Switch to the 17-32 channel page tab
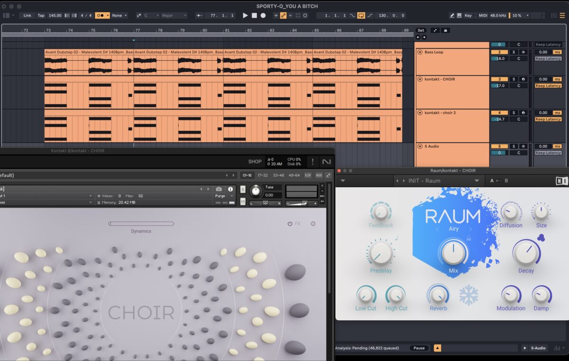Image resolution: width=569 pixels, height=361 pixels. coord(262,175)
